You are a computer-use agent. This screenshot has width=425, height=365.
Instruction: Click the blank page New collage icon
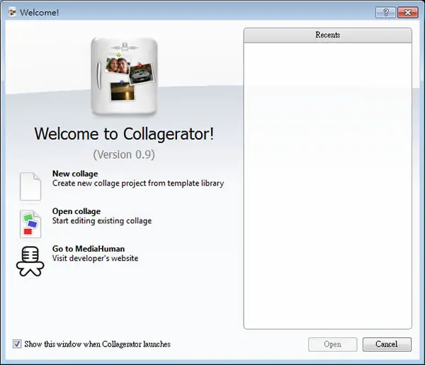click(30, 186)
